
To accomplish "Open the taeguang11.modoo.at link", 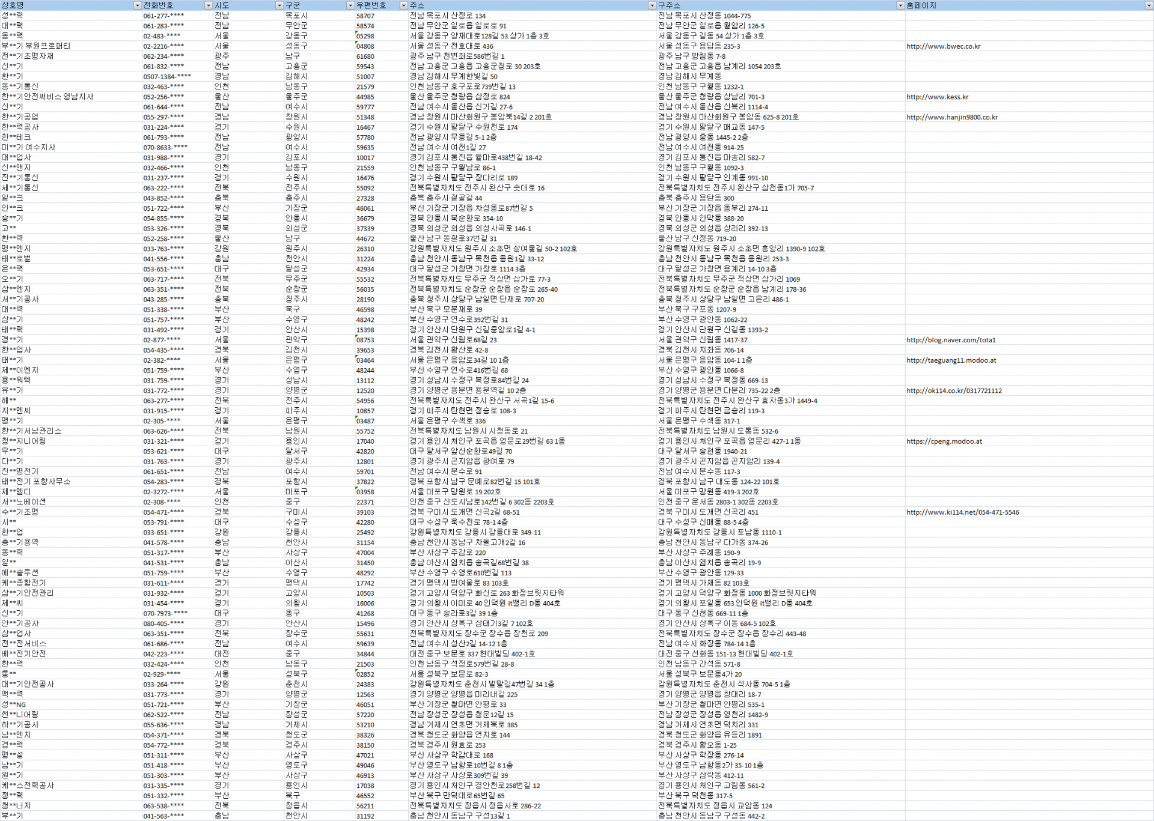I will (x=951, y=360).
